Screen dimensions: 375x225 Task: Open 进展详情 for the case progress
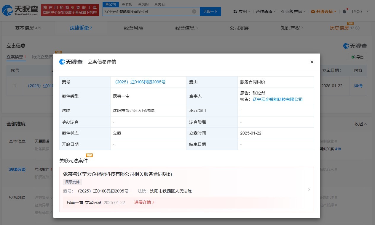[143, 203]
